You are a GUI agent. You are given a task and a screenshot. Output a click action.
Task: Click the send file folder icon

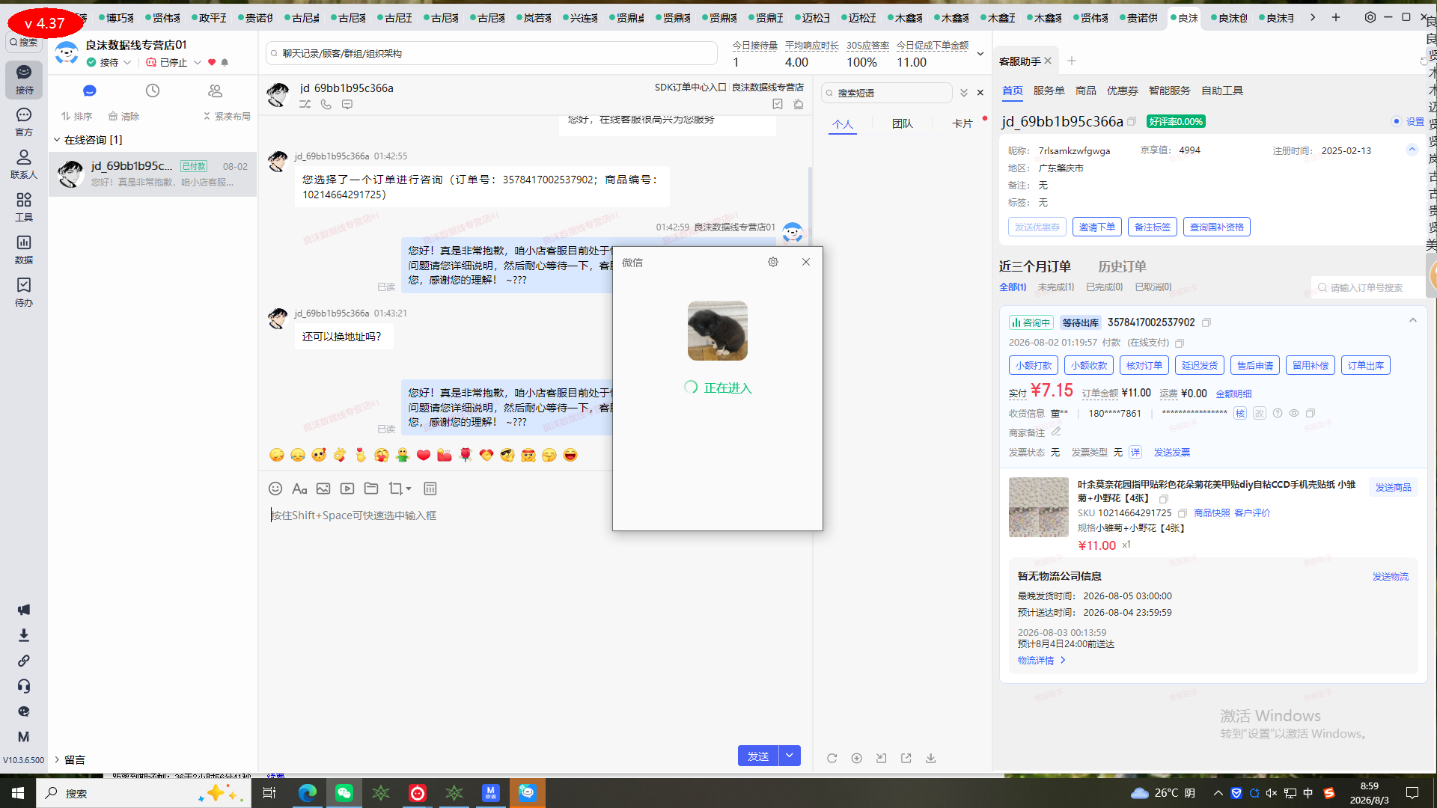click(x=371, y=489)
